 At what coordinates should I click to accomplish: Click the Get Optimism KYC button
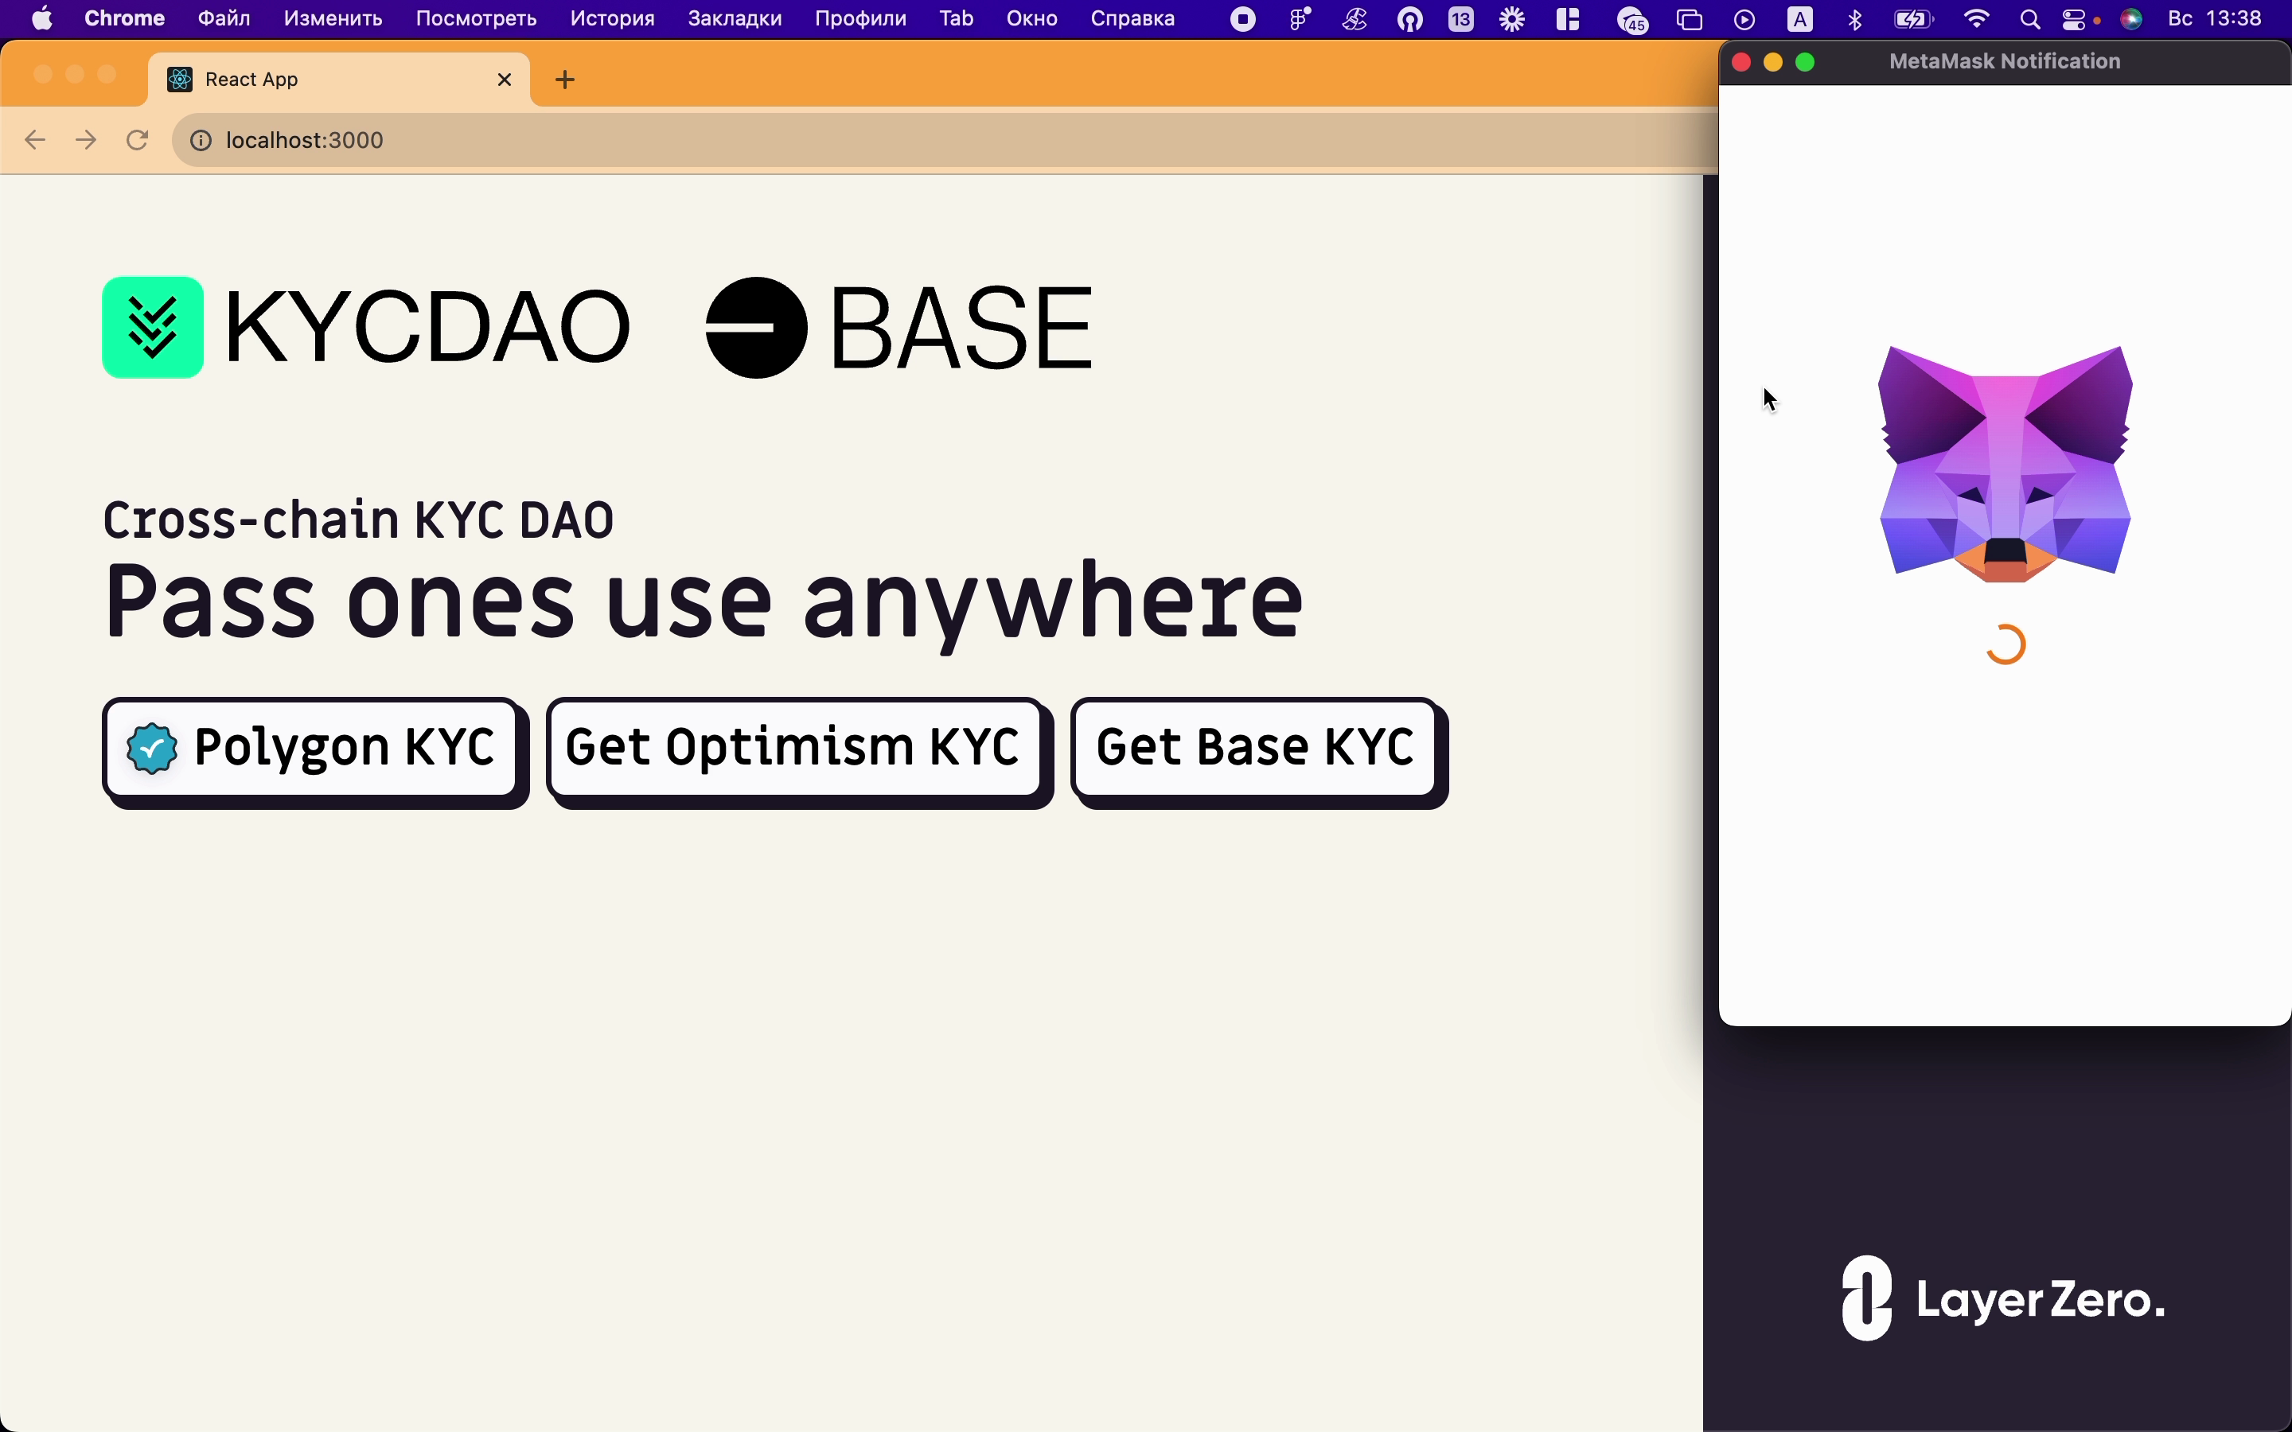pos(793,747)
